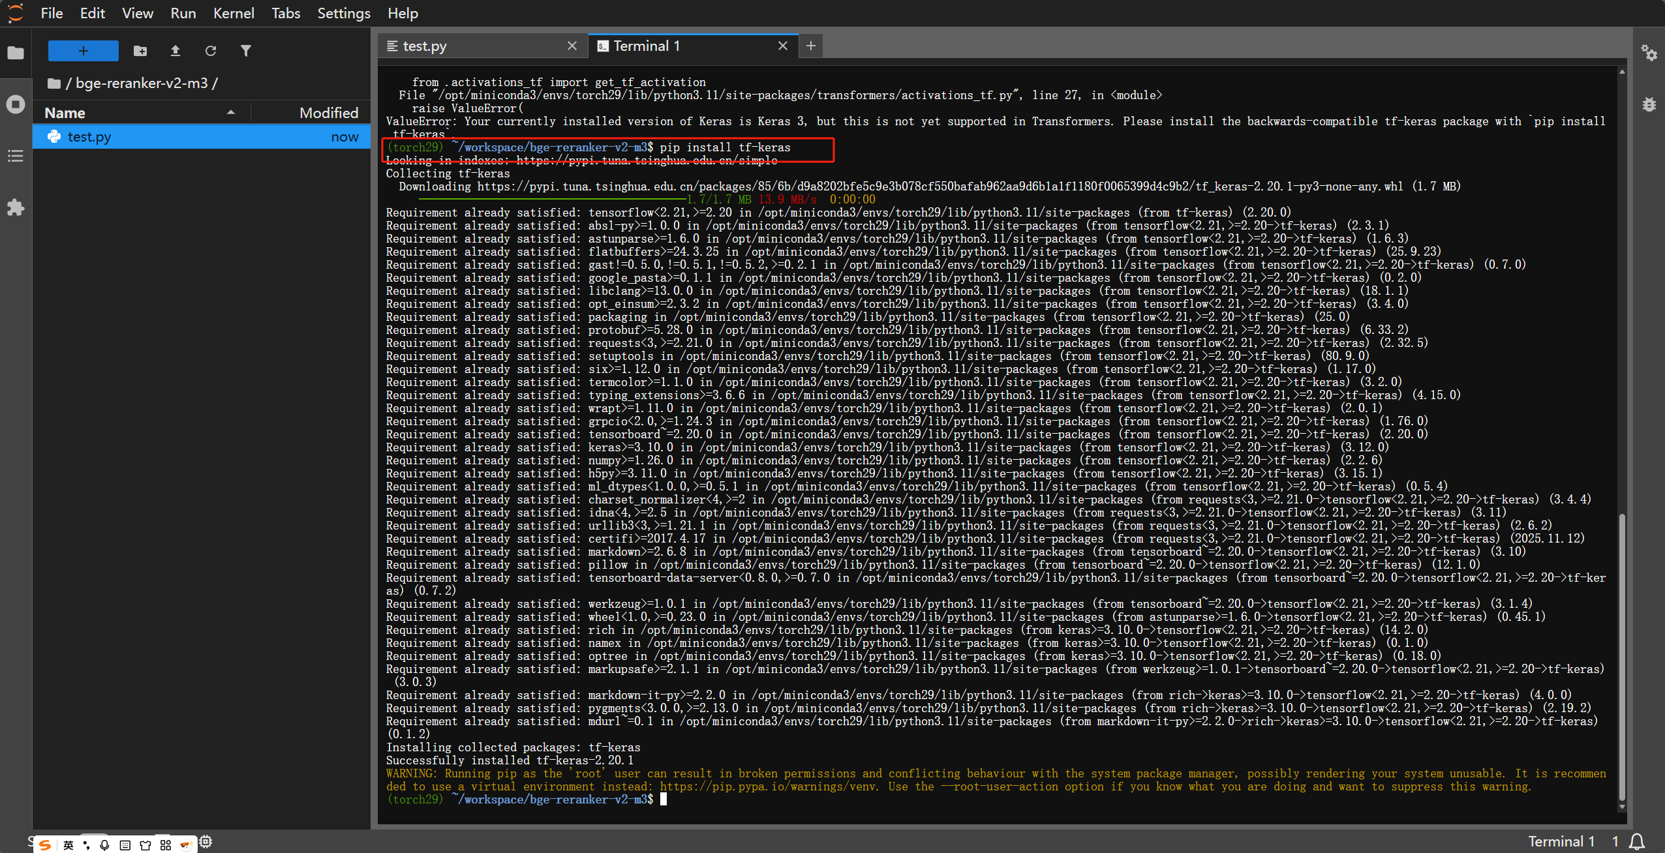This screenshot has width=1665, height=853.
Task: Open notifications bell in status bar
Action: click(x=1637, y=841)
